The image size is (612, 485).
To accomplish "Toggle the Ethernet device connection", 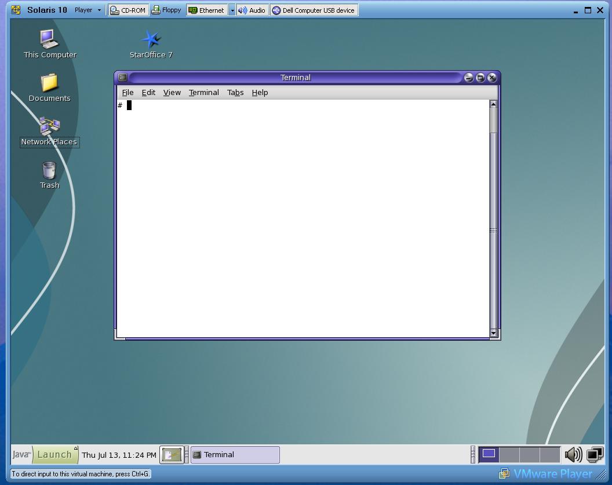I will [207, 10].
